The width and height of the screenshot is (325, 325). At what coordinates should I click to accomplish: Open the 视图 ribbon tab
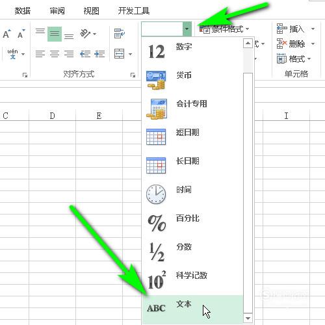pyautogui.click(x=91, y=10)
